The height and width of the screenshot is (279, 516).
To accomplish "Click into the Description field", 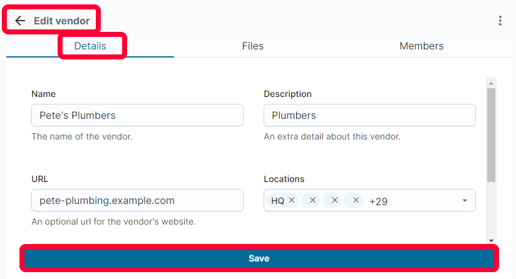I will pos(369,115).
